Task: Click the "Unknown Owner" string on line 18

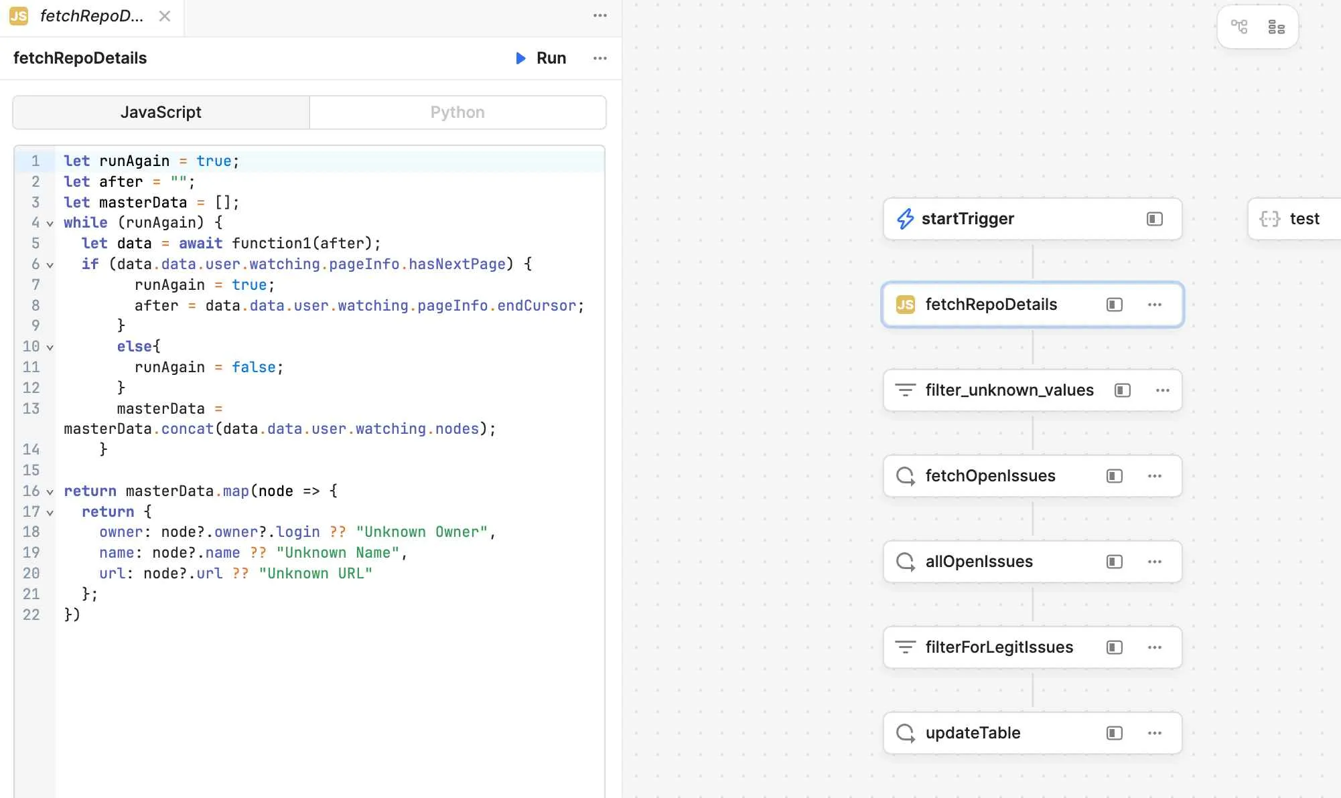Action: [421, 532]
